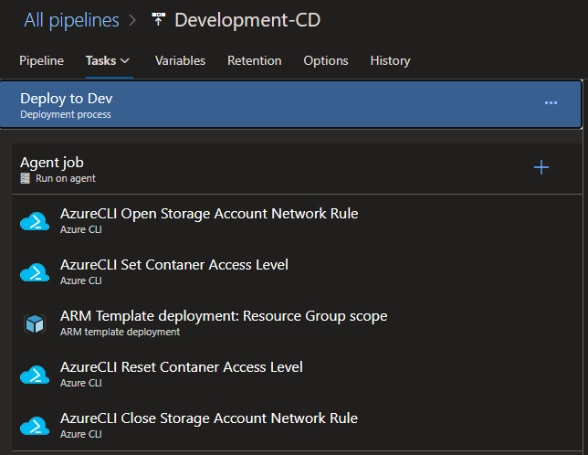This screenshot has width=588, height=455.
Task: Select the Deploy to Dev stage header
Action: 291,105
